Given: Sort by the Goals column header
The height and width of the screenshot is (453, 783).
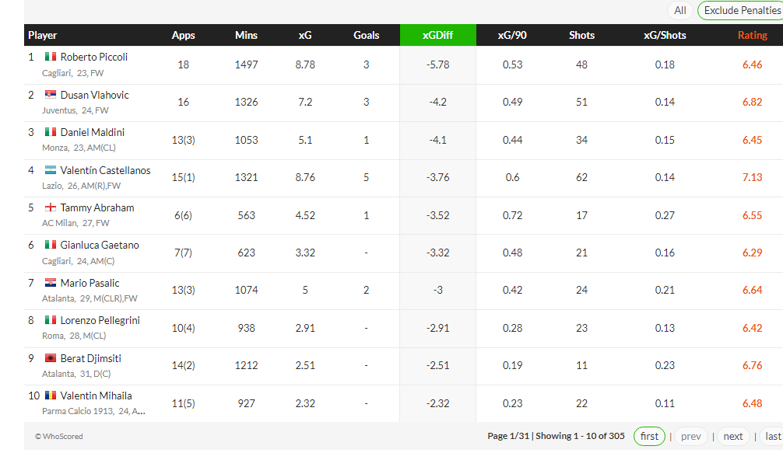Looking at the screenshot, I should pos(367,35).
